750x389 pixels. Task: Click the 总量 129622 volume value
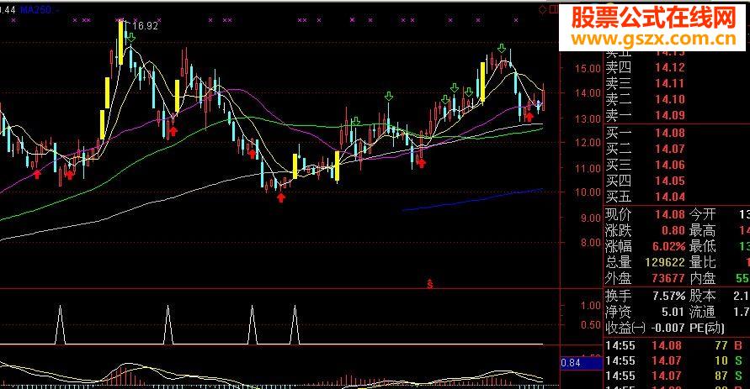click(665, 262)
